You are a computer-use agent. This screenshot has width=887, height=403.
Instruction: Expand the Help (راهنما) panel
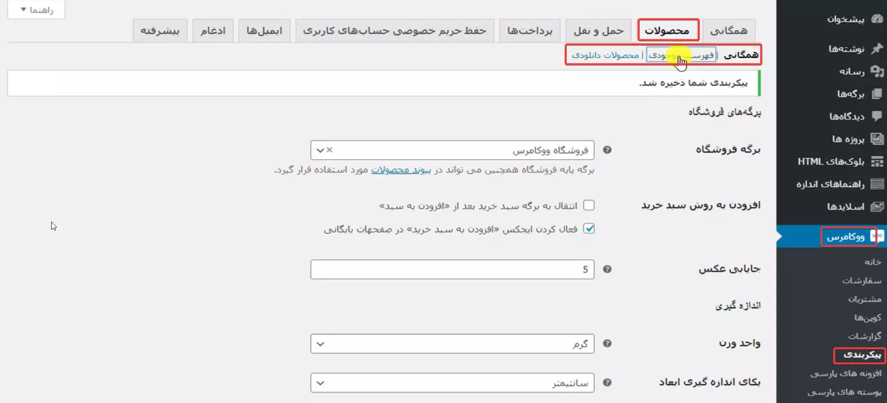coord(36,9)
